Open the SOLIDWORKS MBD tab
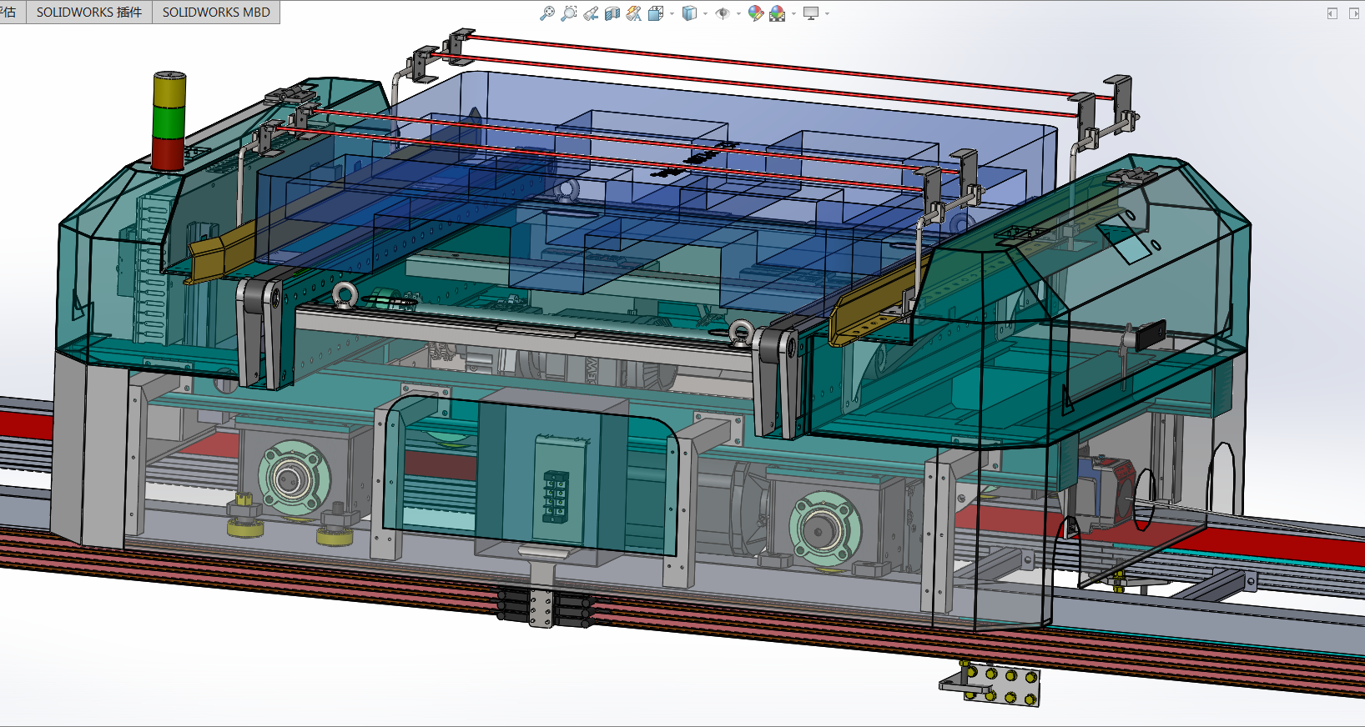Image resolution: width=1365 pixels, height=727 pixels. pyautogui.click(x=216, y=13)
